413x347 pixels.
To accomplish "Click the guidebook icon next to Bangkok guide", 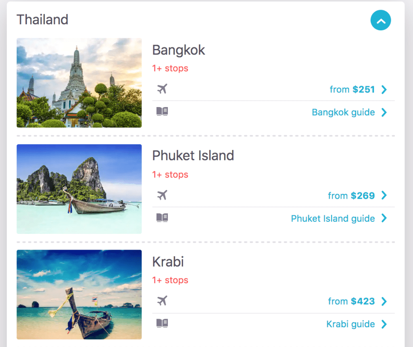I will click(x=162, y=112).
